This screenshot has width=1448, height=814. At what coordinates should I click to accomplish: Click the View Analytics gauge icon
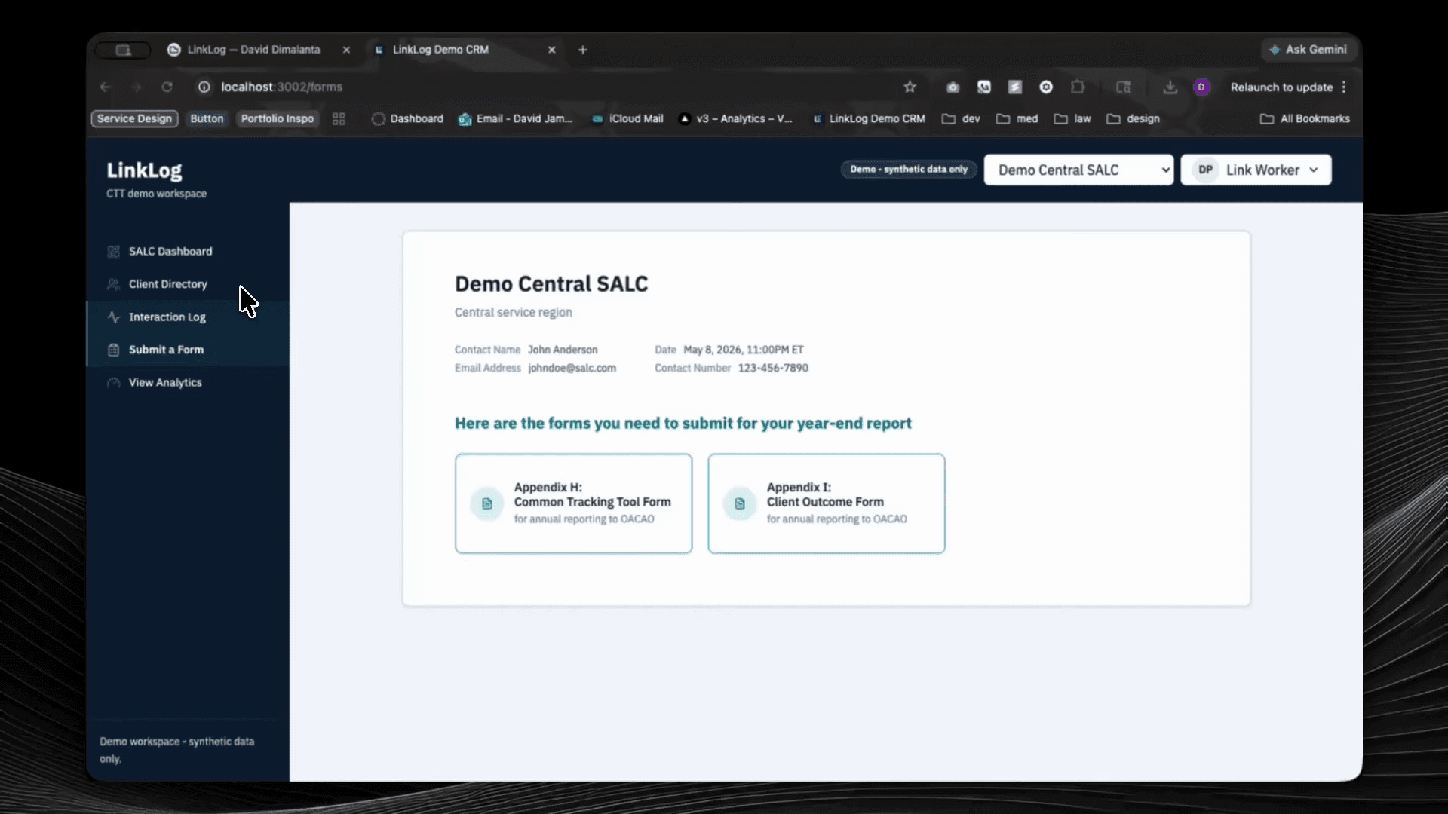click(114, 383)
